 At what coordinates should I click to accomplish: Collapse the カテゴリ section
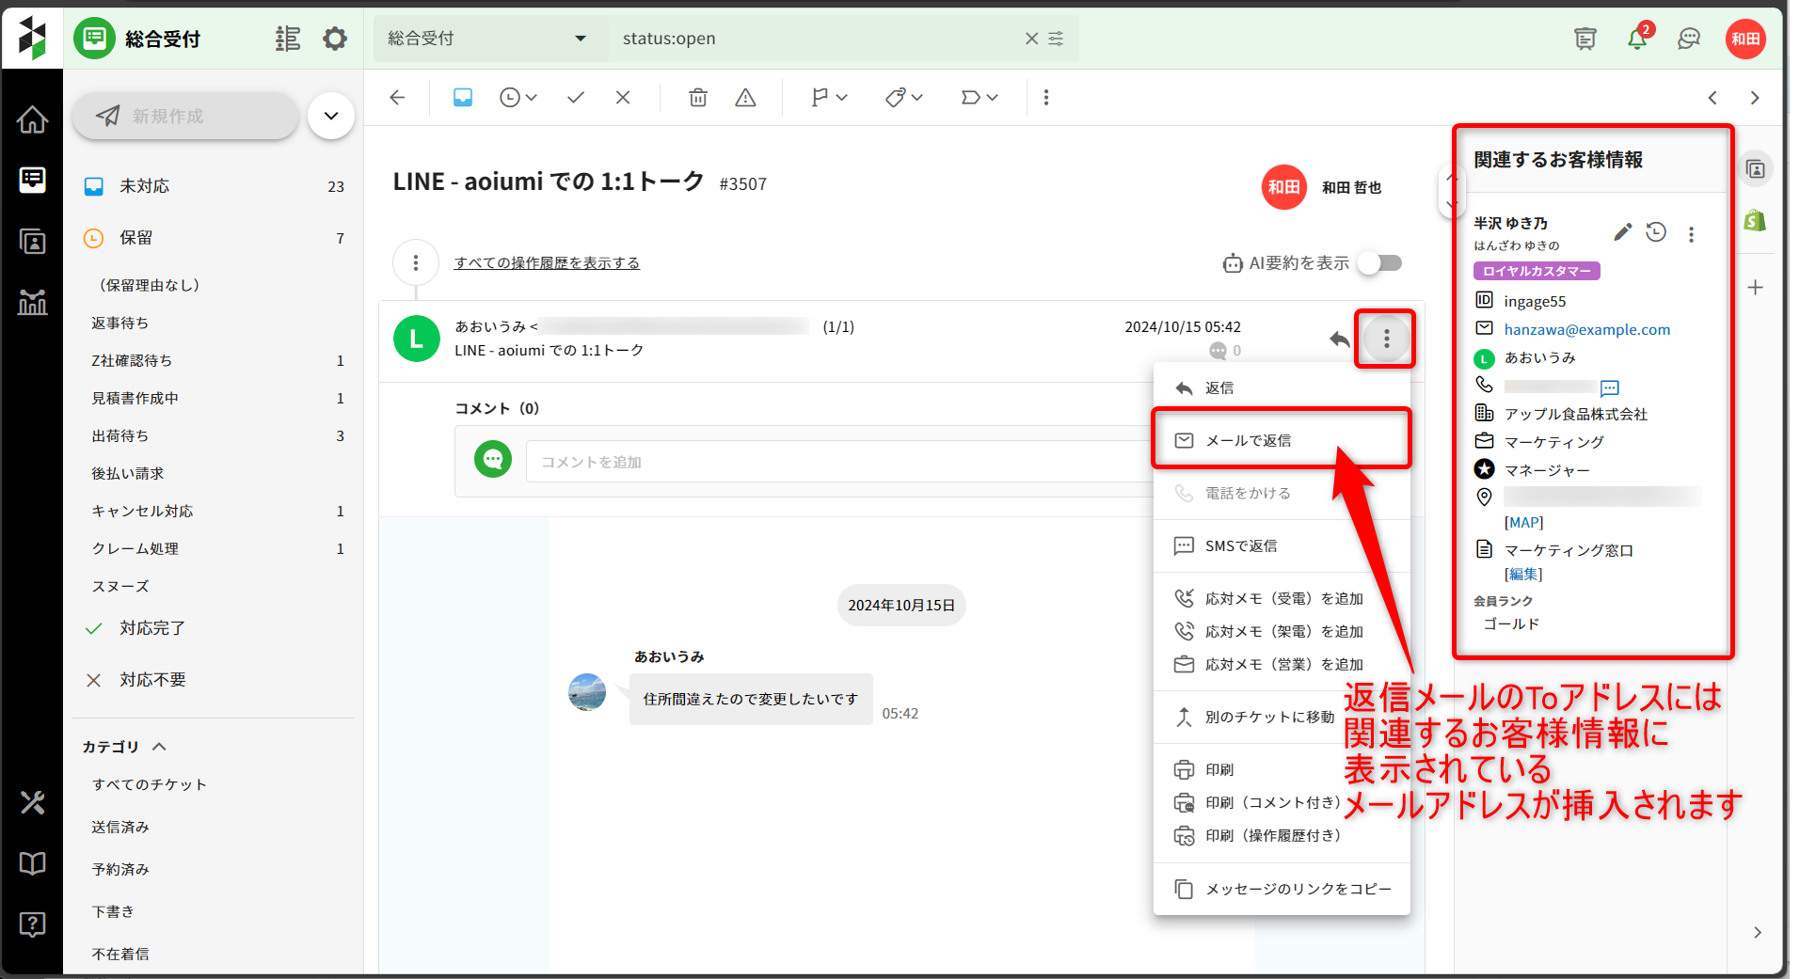tap(159, 747)
